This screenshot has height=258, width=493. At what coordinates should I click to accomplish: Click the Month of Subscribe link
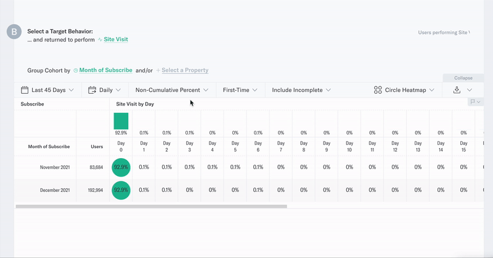tap(105, 70)
